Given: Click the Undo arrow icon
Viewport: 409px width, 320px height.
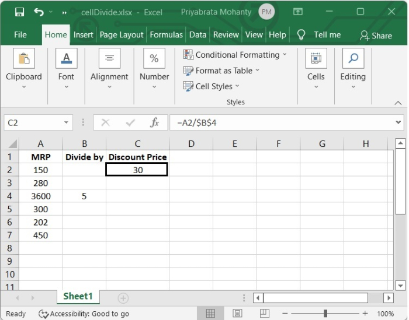Looking at the screenshot, I should tap(39, 12).
